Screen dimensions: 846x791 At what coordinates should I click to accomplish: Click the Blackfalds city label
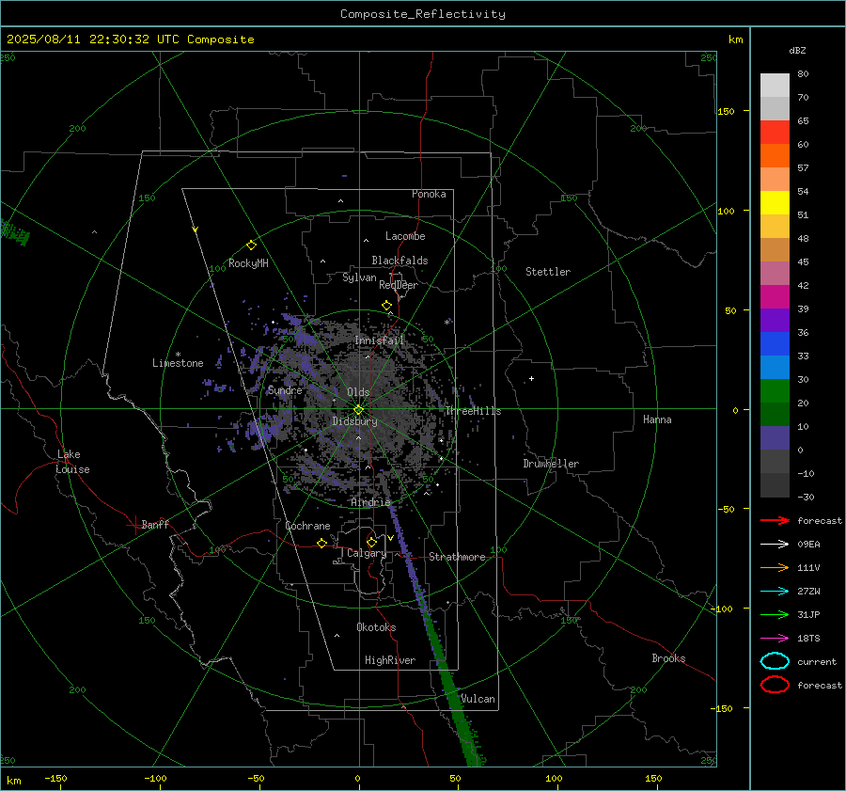pos(399,261)
